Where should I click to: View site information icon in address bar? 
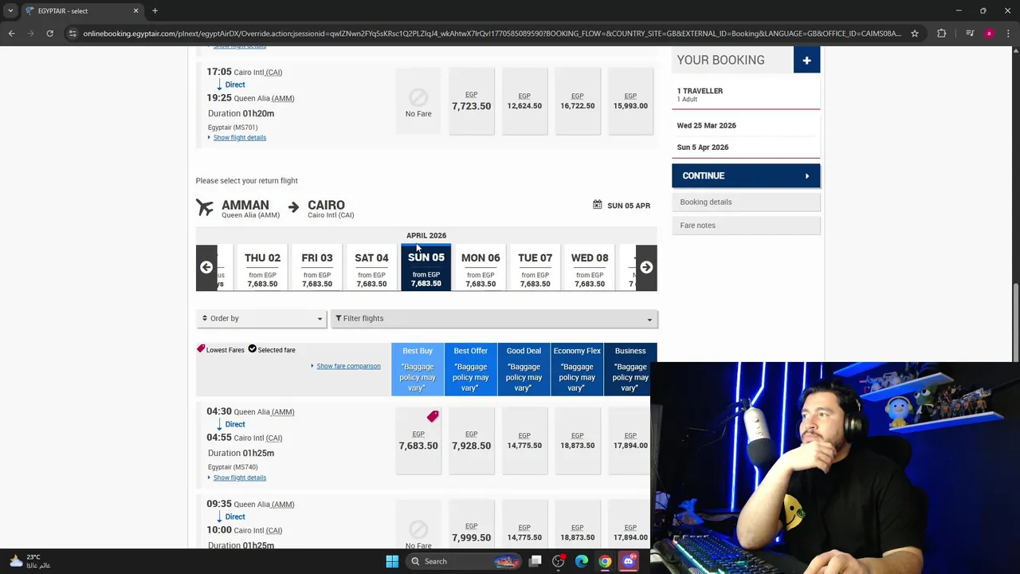tap(73, 33)
